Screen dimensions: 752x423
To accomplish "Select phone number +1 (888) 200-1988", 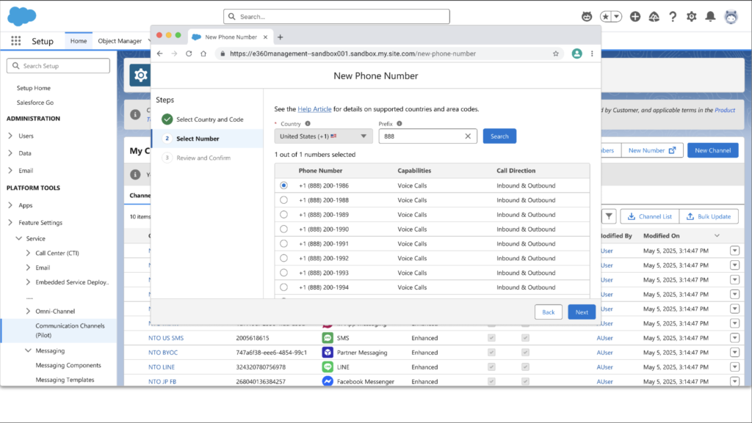I will coord(284,200).
